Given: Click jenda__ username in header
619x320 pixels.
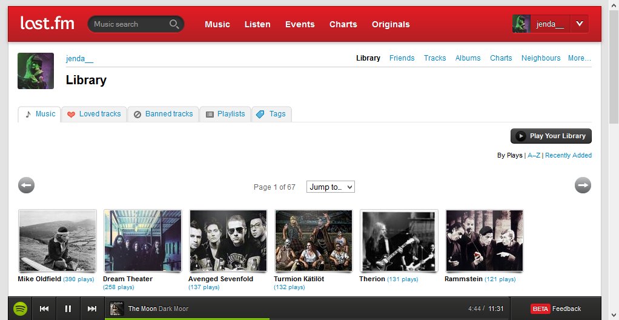Looking at the screenshot, I should point(550,24).
